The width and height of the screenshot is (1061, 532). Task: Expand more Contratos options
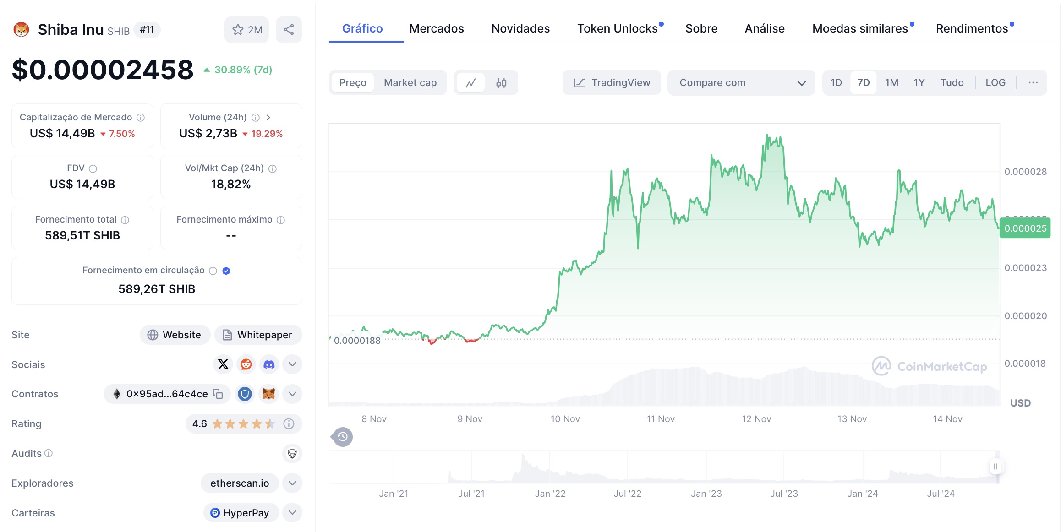pyautogui.click(x=292, y=394)
